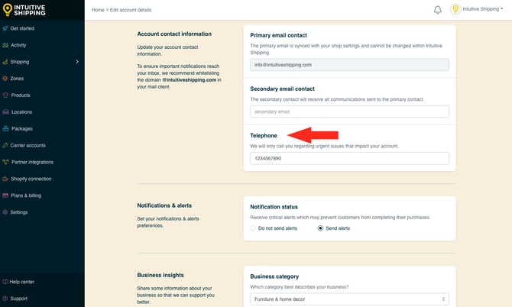The image size is (512, 307).
Task: Click the Help center icon
Action: tap(5, 282)
